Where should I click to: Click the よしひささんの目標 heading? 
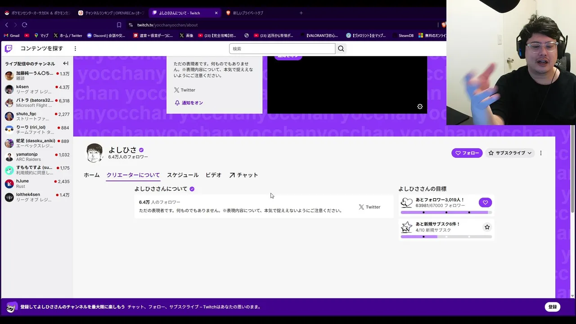click(422, 189)
